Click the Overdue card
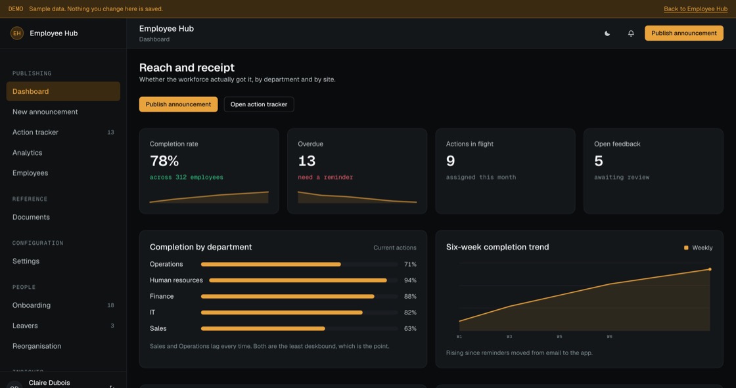The image size is (736, 388). (x=357, y=171)
